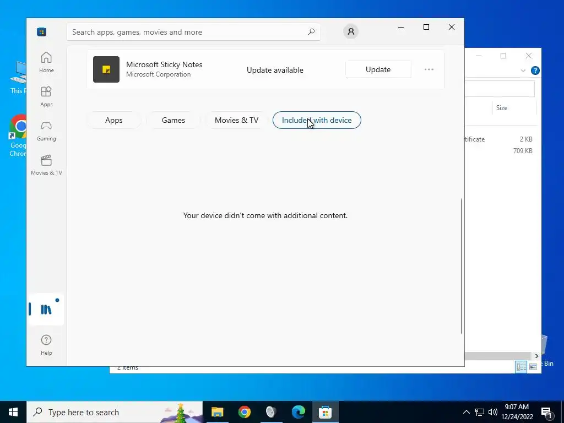Viewport: 564px width, 423px height.
Task: Go to Apps section in sidebar
Action: click(x=46, y=96)
